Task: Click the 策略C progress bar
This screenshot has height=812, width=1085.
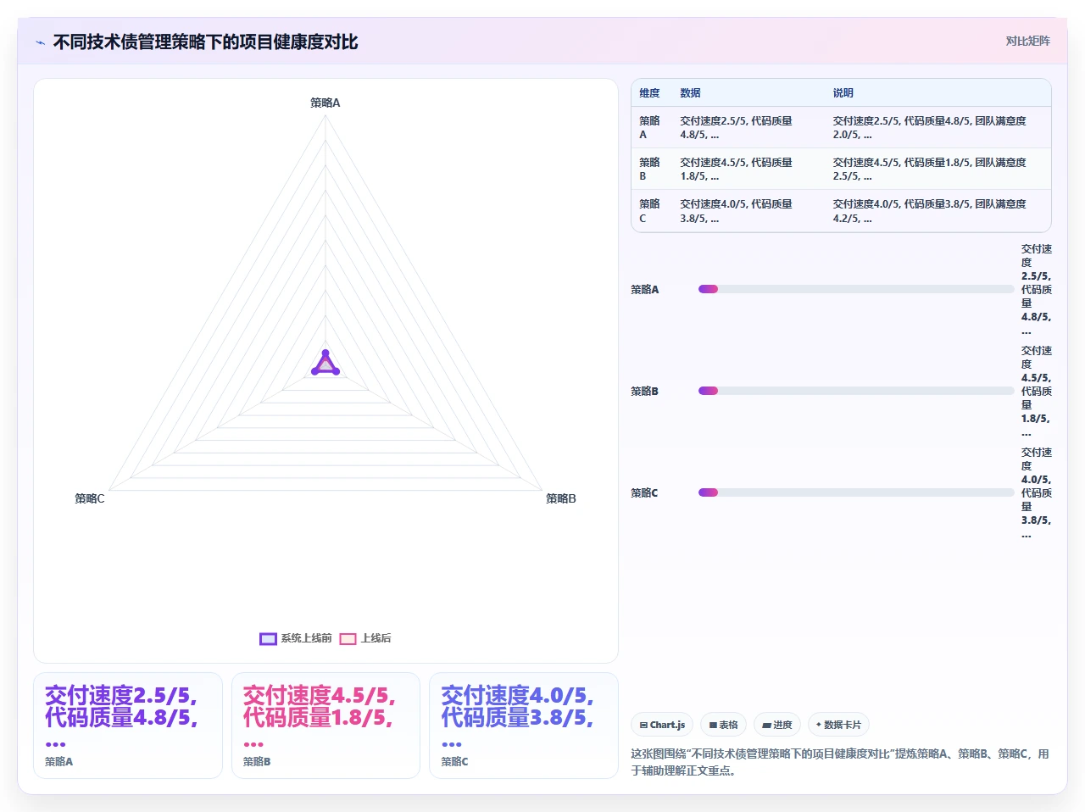Action: pos(856,492)
